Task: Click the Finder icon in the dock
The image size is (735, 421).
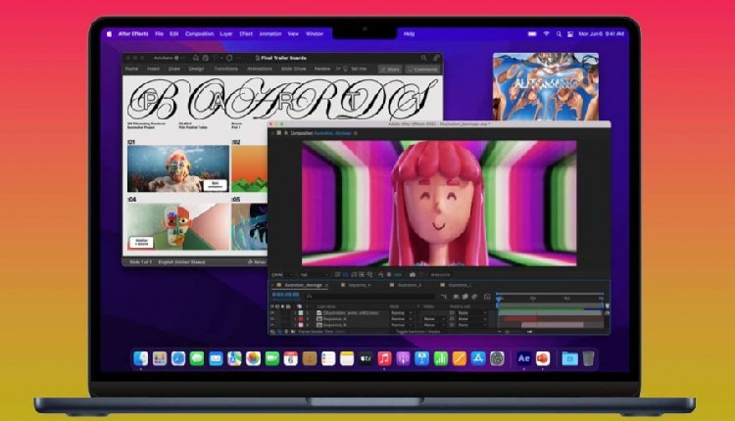Action: pyautogui.click(x=141, y=359)
